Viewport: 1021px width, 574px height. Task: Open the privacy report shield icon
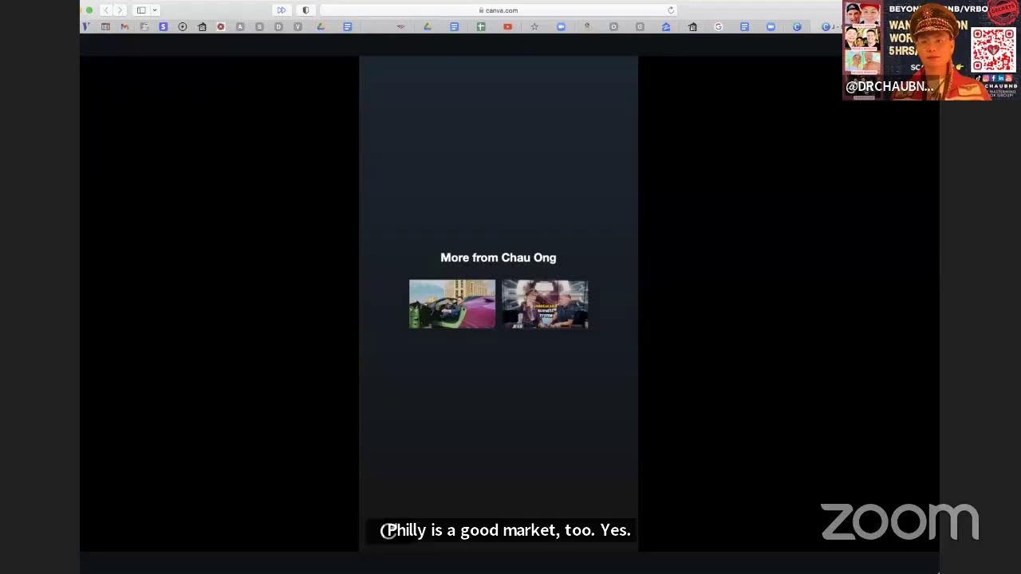pos(306,10)
